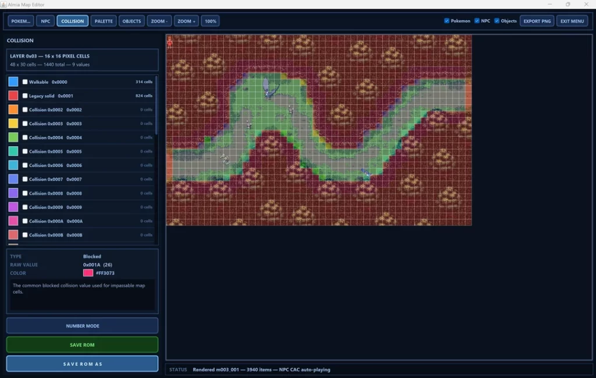596x378 pixels.
Task: Click NUMBER MODE button
Action: (83, 326)
